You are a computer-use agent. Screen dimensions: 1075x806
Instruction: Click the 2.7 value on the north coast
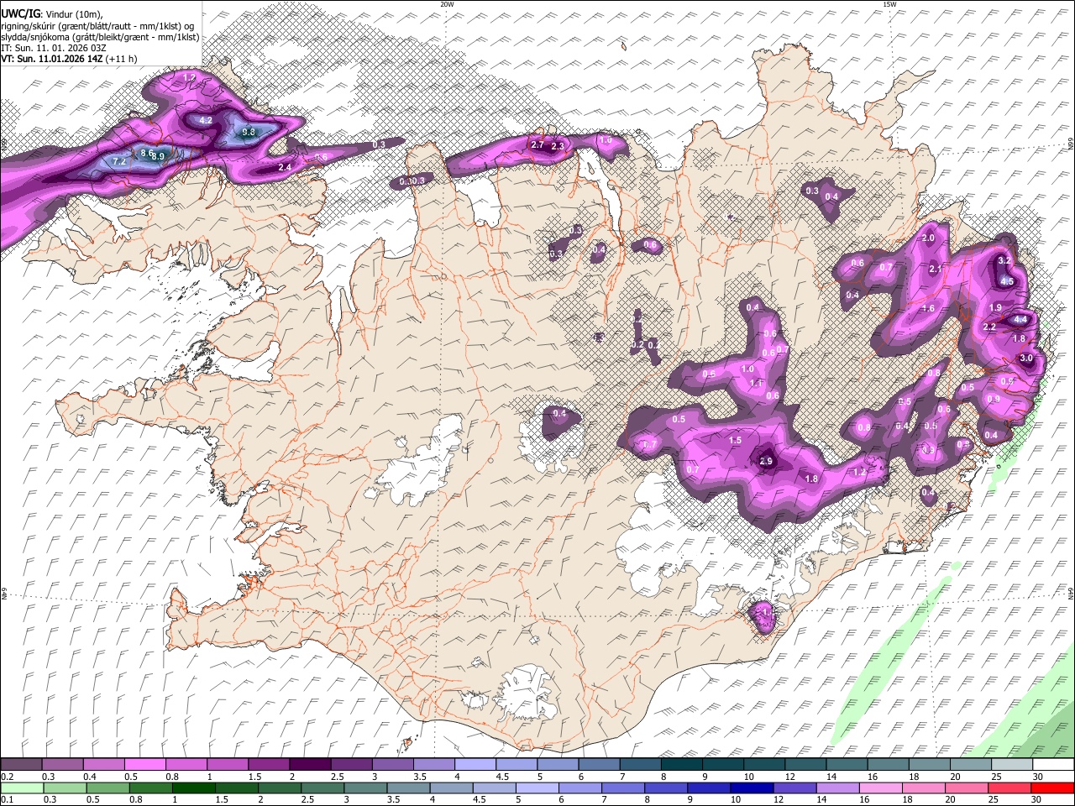(538, 144)
